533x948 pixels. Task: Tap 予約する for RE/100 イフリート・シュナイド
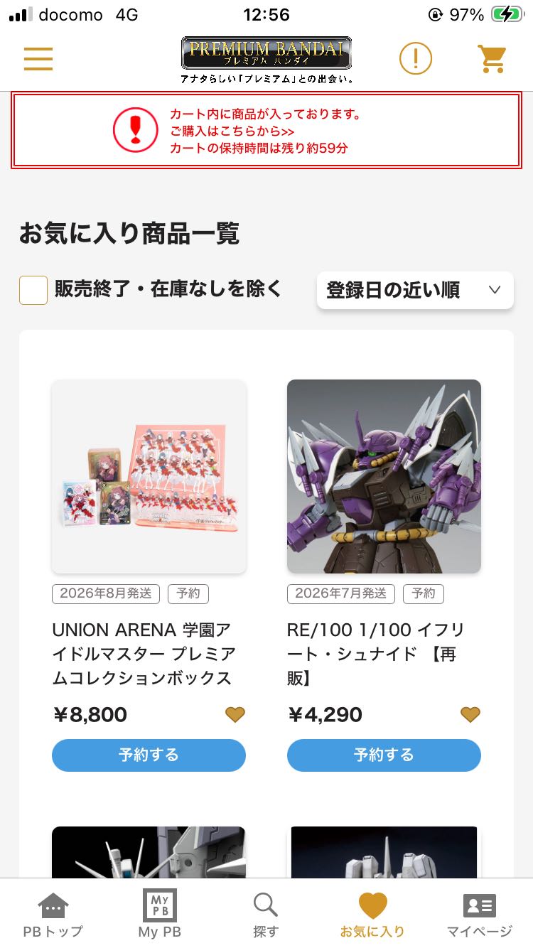coord(384,755)
